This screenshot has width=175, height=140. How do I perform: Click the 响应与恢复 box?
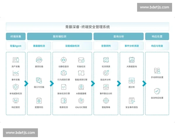tap(157, 46)
